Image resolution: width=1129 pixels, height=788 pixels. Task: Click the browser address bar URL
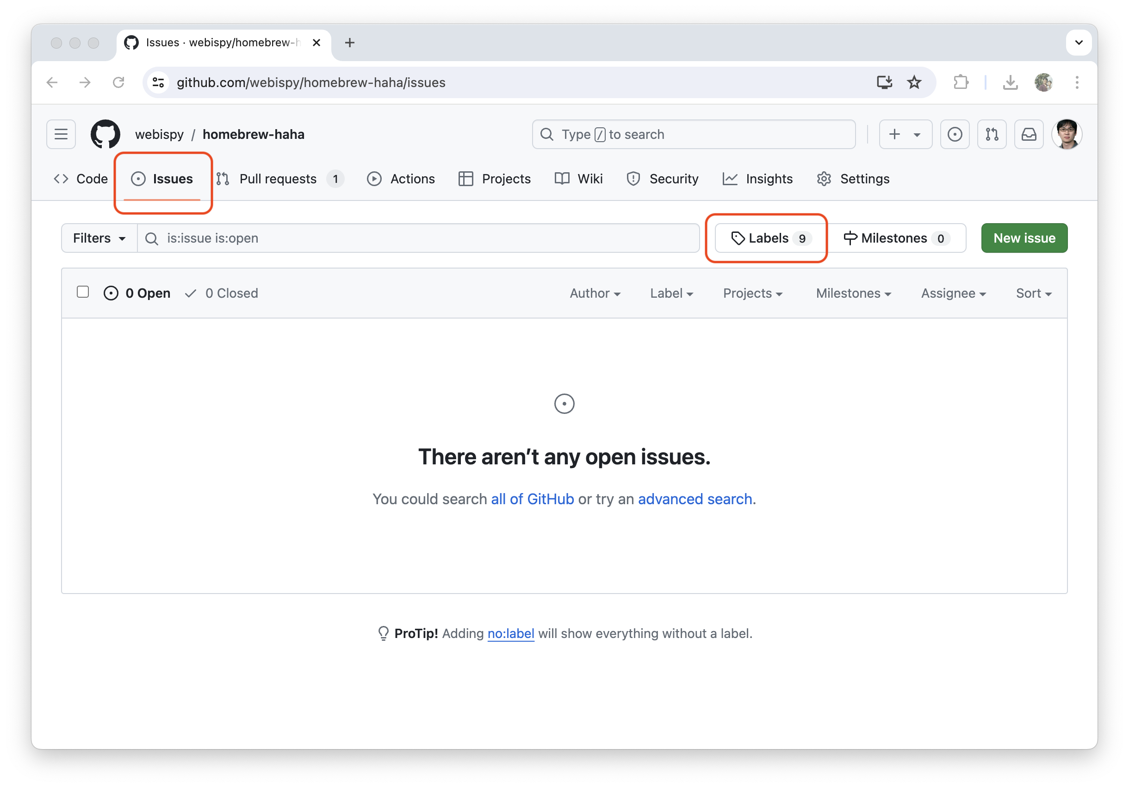click(311, 82)
